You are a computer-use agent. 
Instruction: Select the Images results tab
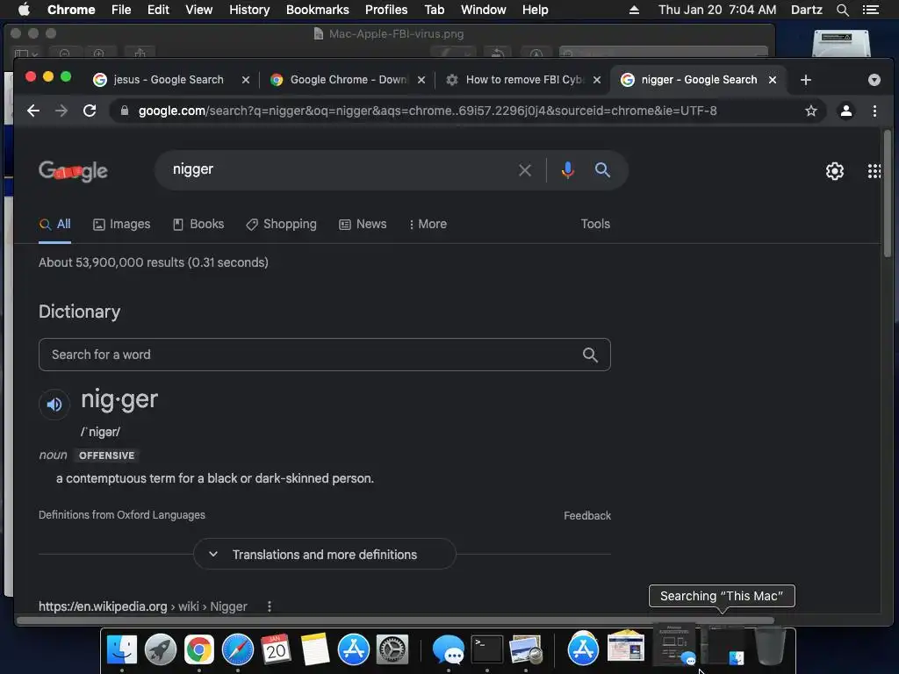pos(121,224)
